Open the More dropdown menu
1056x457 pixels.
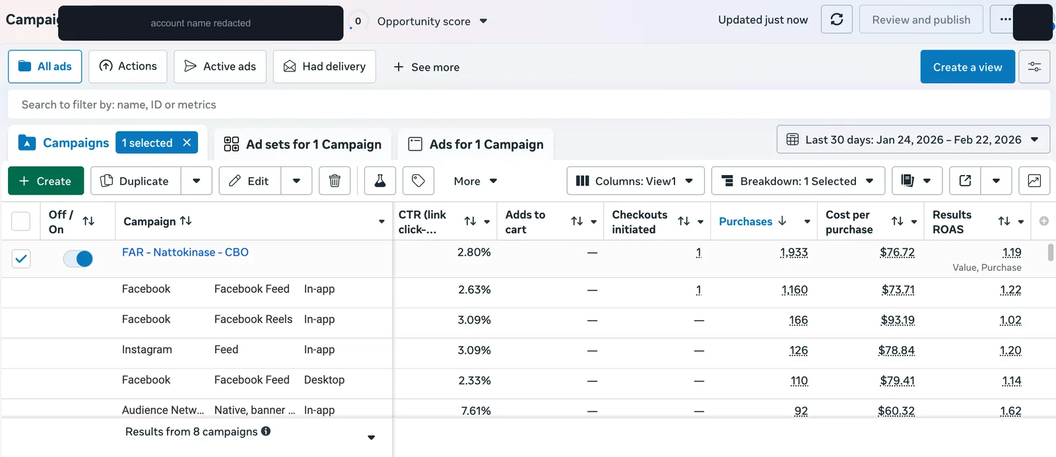click(475, 181)
